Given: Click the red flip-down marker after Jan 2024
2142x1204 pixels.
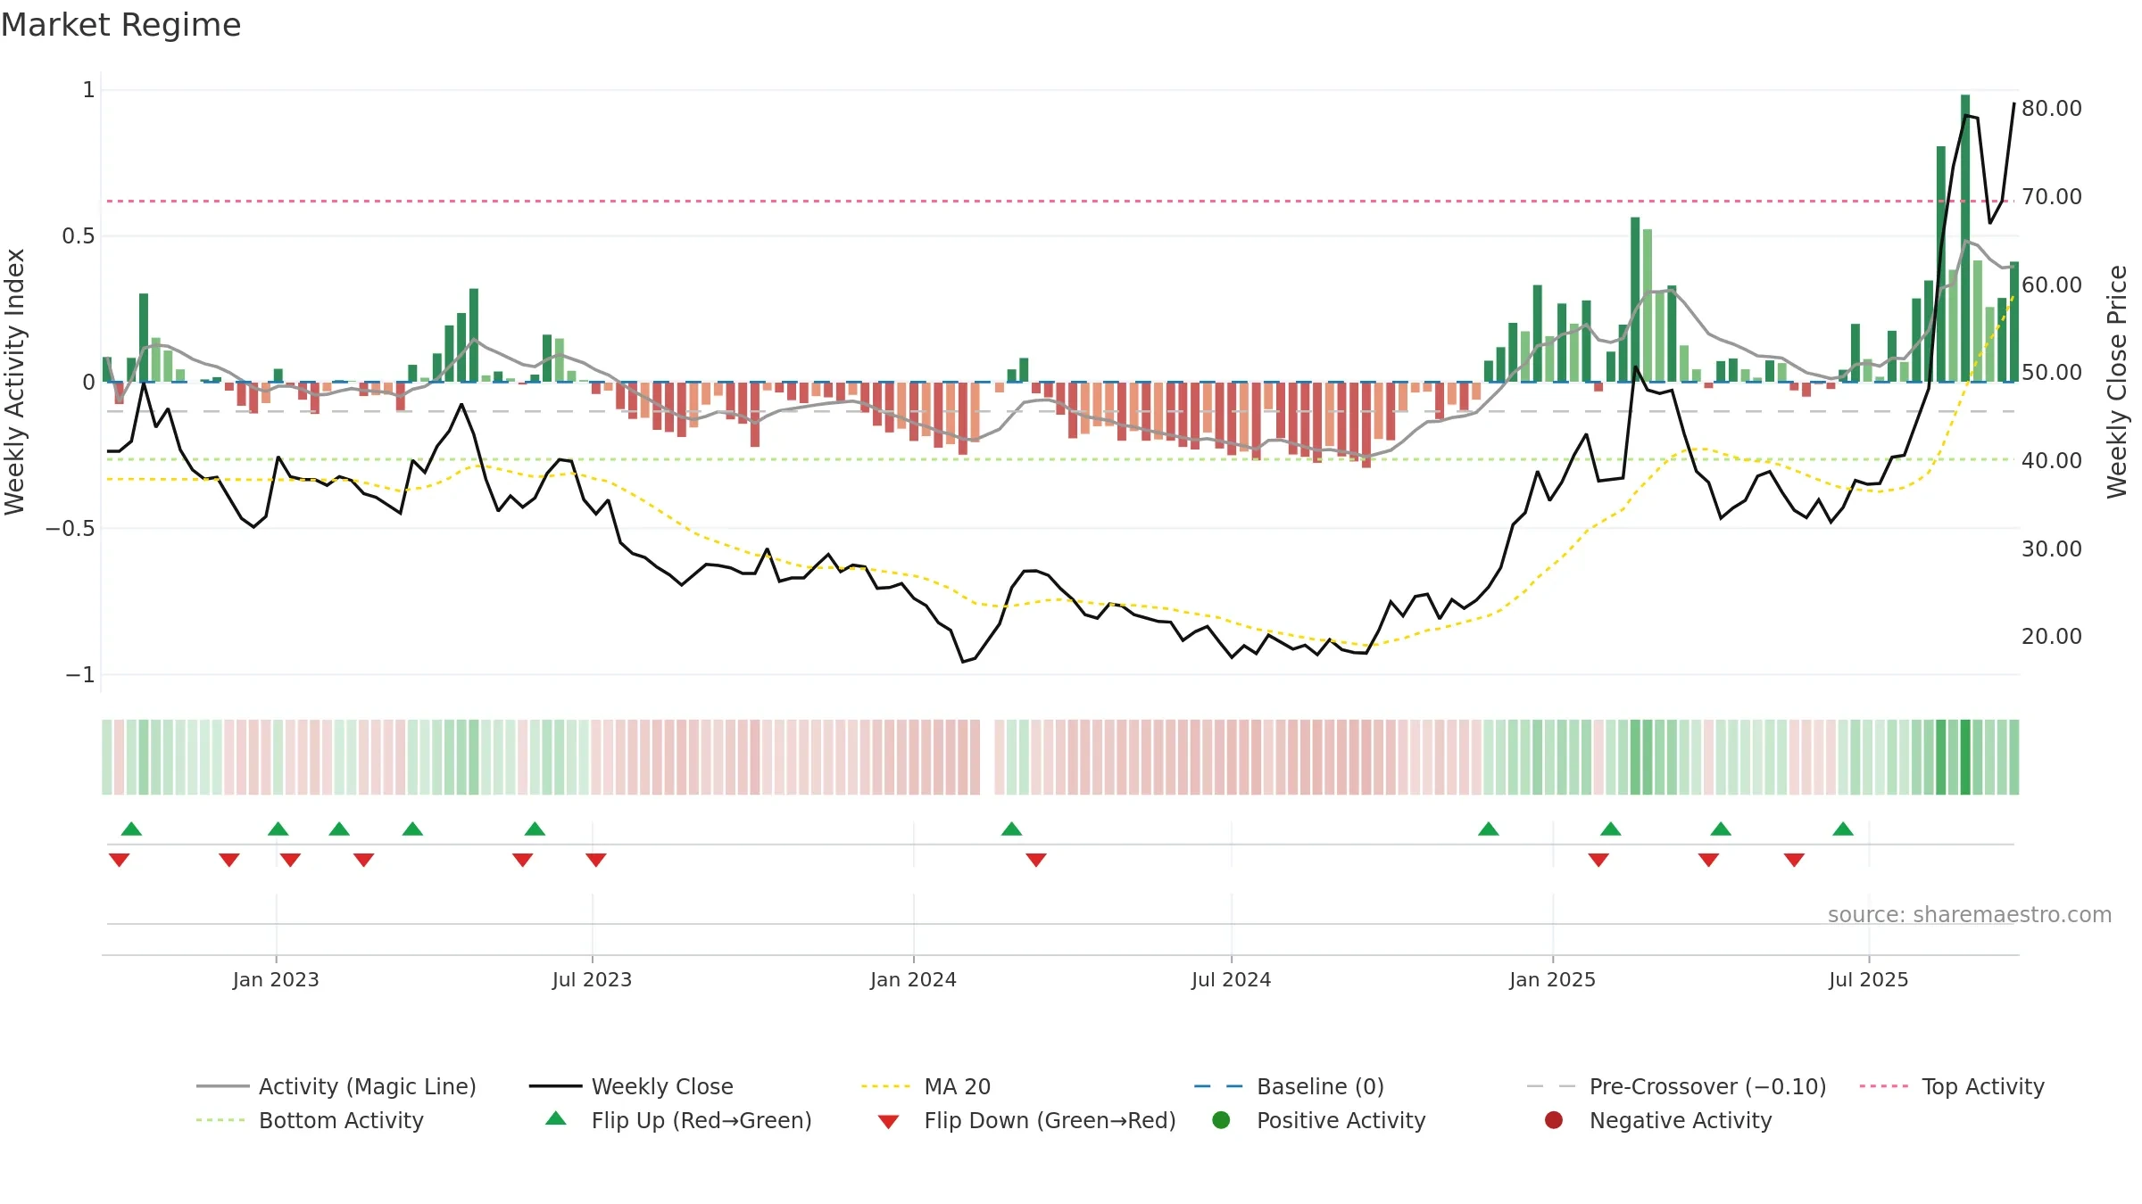Looking at the screenshot, I should pyautogui.click(x=1036, y=860).
